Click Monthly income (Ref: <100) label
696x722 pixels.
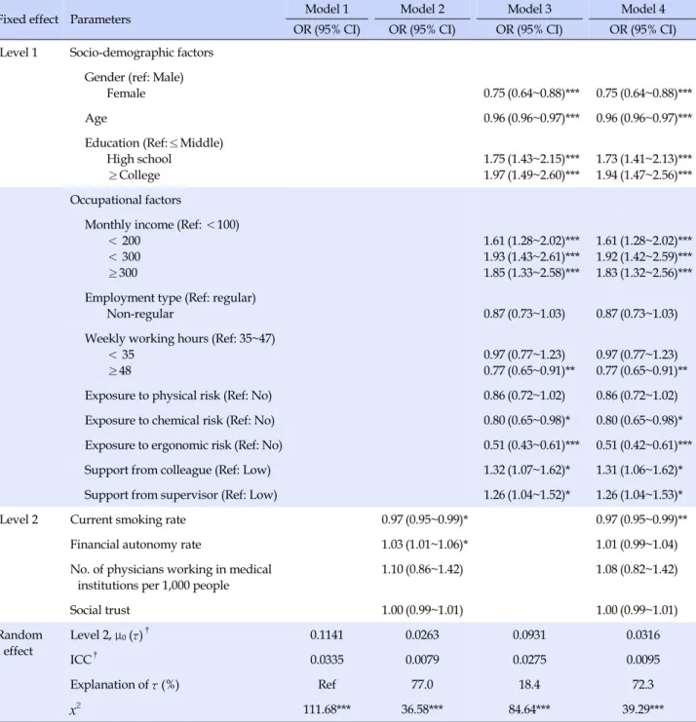coord(162,225)
